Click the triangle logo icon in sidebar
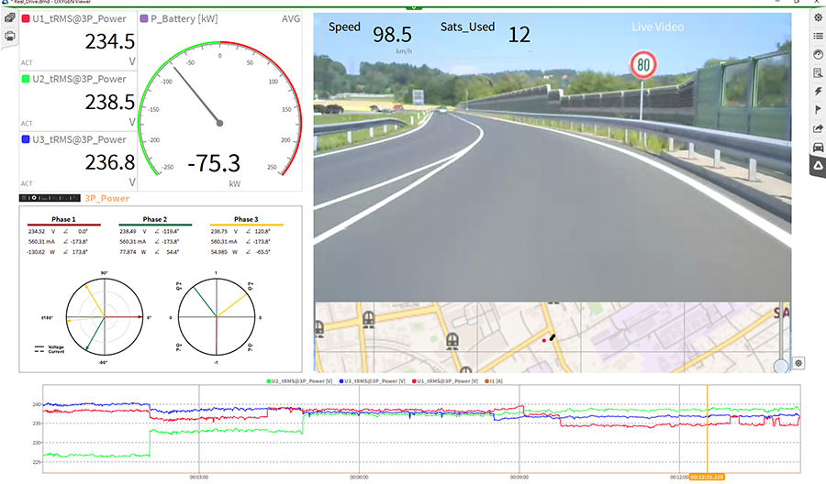The width and height of the screenshot is (826, 484). click(818, 165)
